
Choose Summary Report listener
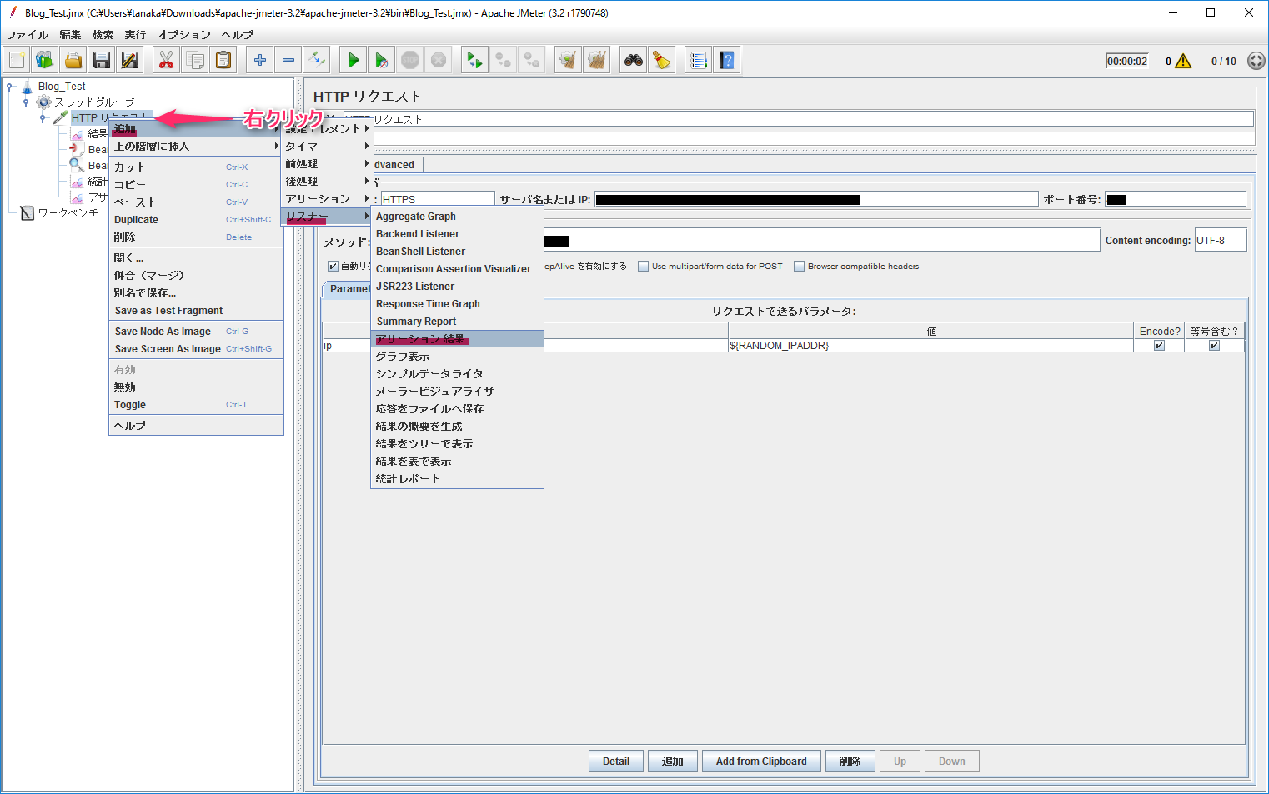(457, 322)
